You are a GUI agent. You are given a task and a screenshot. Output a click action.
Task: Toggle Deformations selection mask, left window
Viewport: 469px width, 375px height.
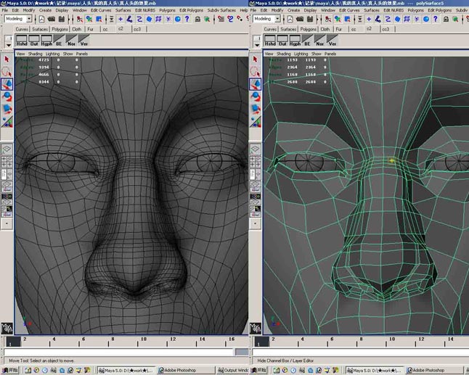coord(158,19)
